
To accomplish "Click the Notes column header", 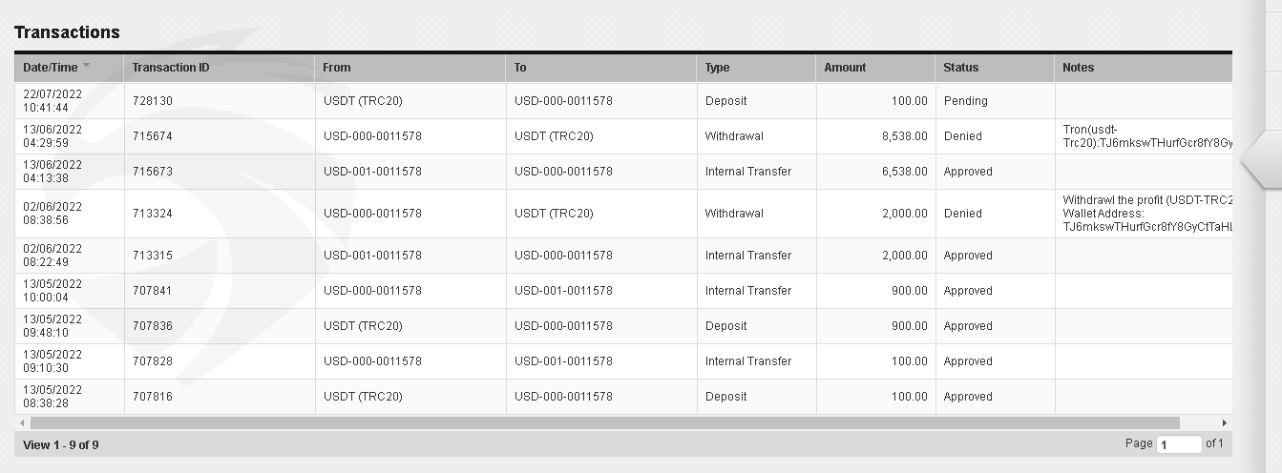I will click(1144, 68).
